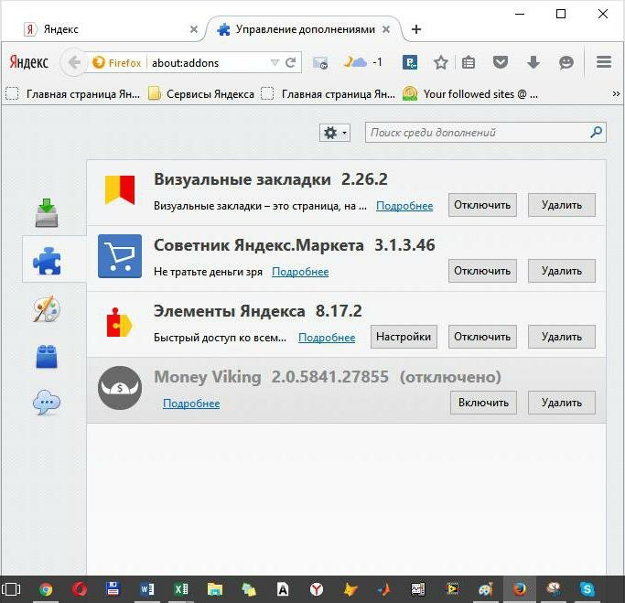Open Подробнее link for Money Viking
625x603 pixels.
pyautogui.click(x=191, y=404)
